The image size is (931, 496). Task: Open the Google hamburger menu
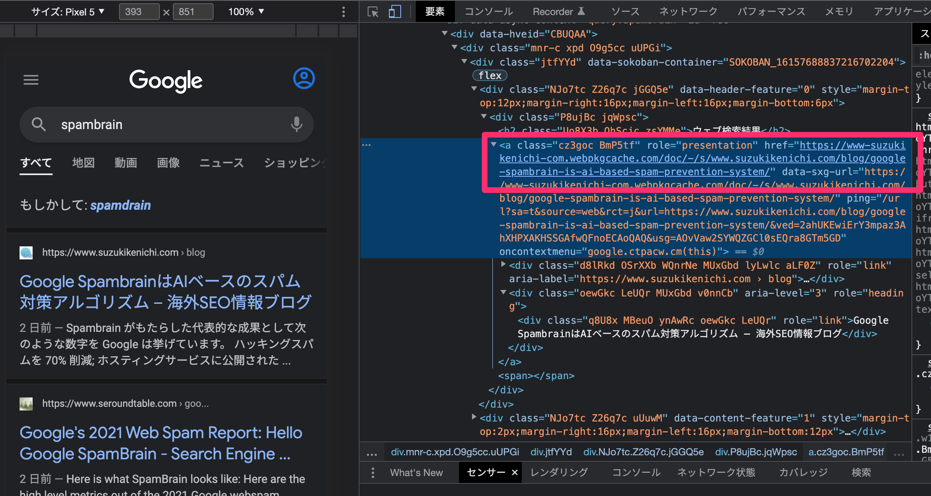tap(31, 80)
